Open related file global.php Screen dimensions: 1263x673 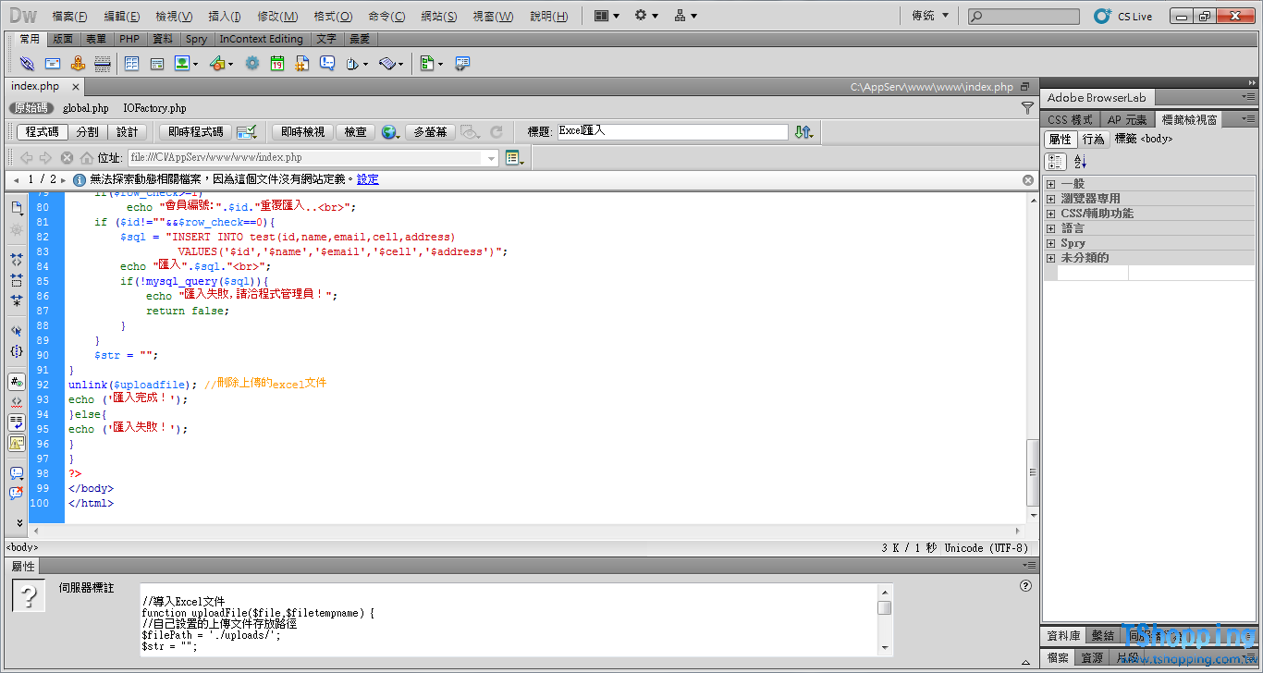pos(86,108)
